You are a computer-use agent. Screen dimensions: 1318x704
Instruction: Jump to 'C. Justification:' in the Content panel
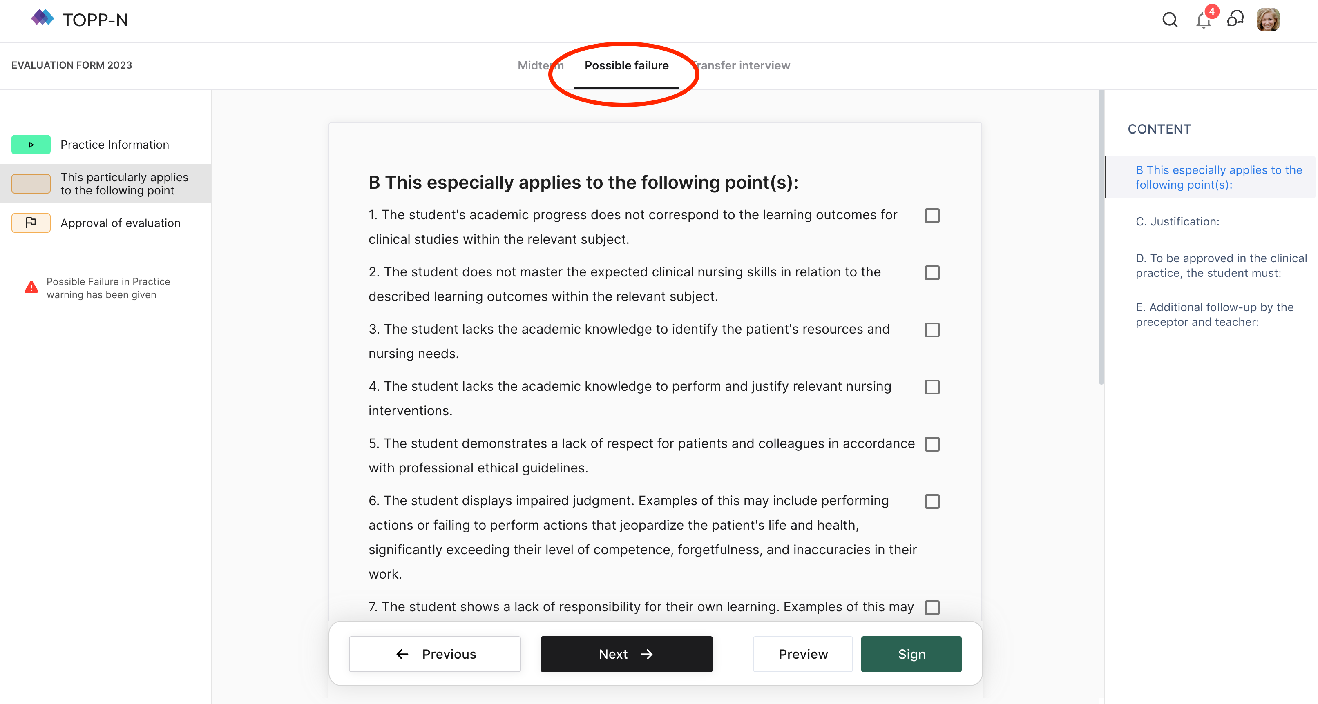click(1177, 221)
